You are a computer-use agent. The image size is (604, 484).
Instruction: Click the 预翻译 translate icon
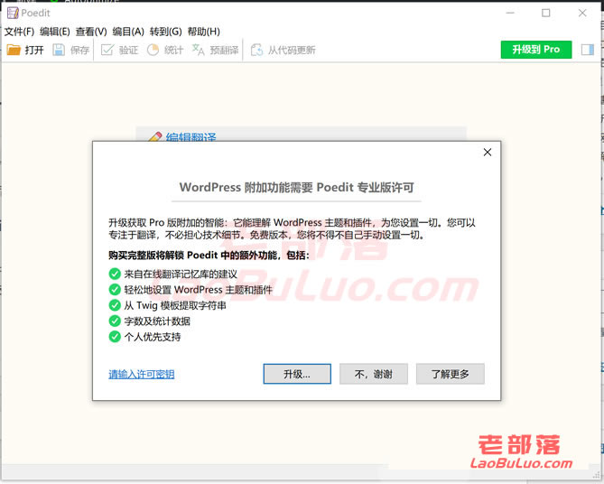point(198,50)
